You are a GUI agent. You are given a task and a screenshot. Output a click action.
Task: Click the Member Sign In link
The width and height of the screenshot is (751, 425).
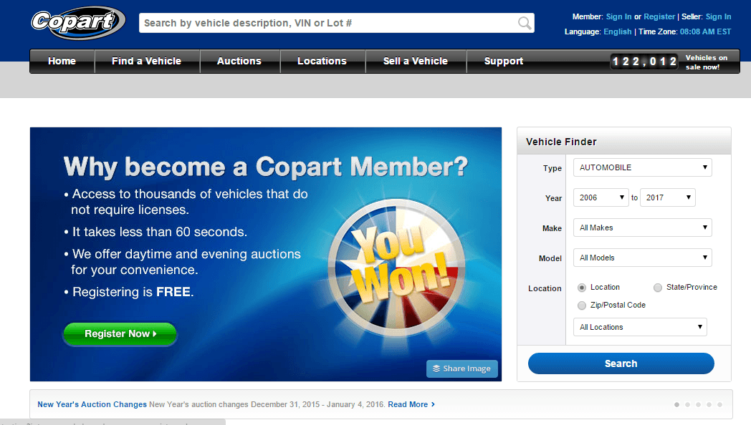(619, 16)
